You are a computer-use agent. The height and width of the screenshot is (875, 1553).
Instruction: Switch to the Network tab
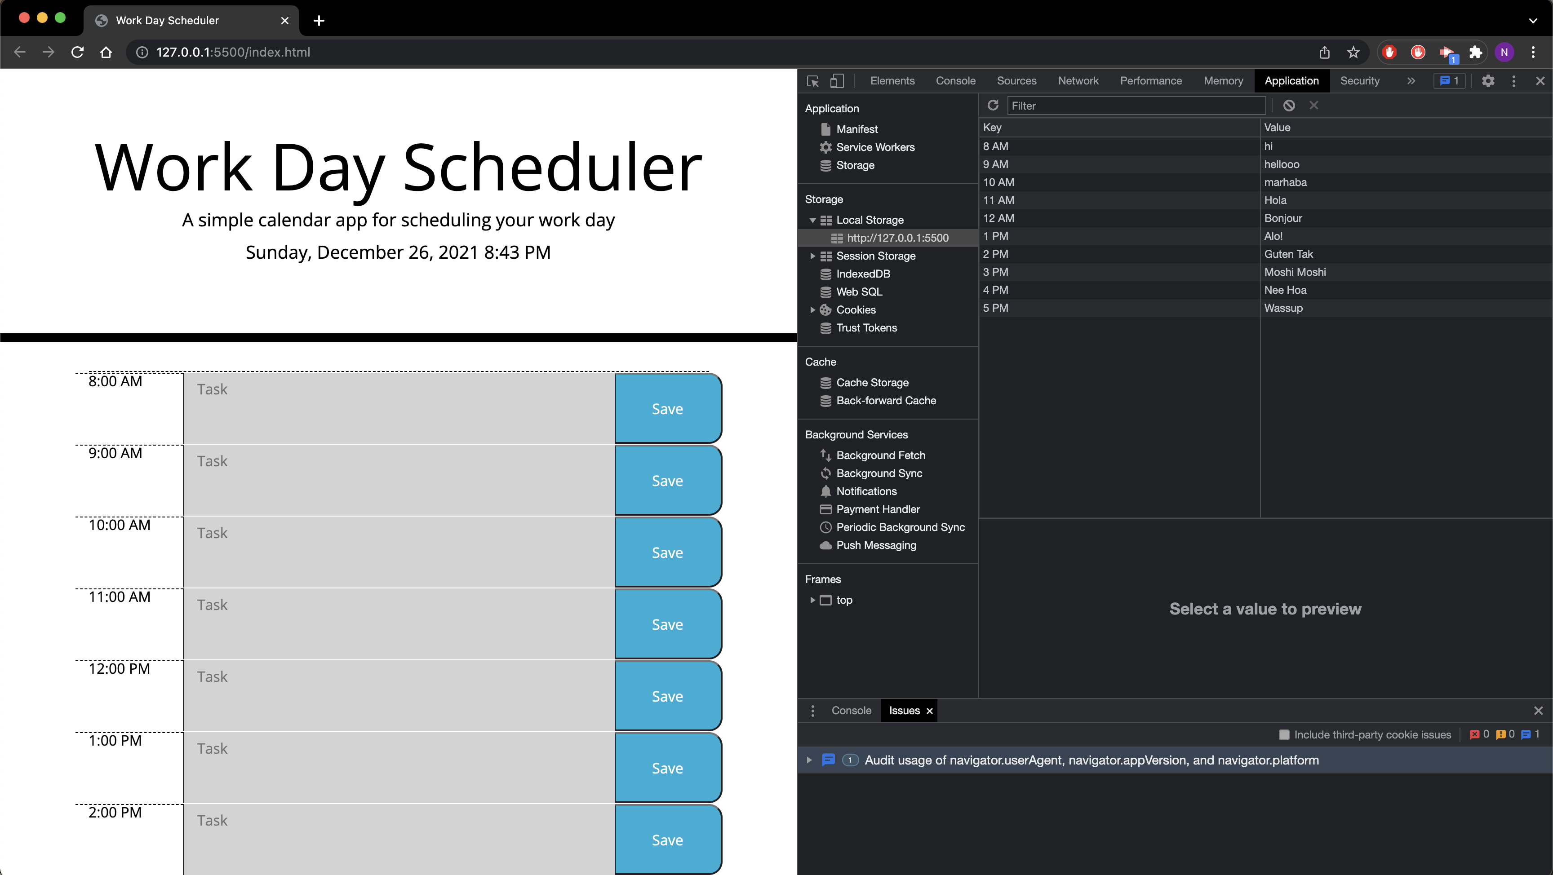tap(1078, 81)
